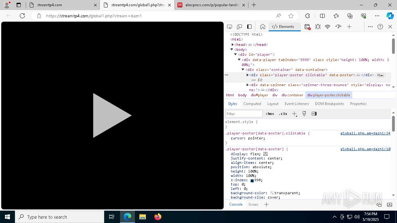This screenshot has width=397, height=223.
Task: Open the Network tool wifi icon
Action: [328, 27]
